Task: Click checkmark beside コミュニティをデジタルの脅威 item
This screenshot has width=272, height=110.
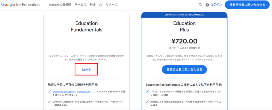Action: (147, 91)
